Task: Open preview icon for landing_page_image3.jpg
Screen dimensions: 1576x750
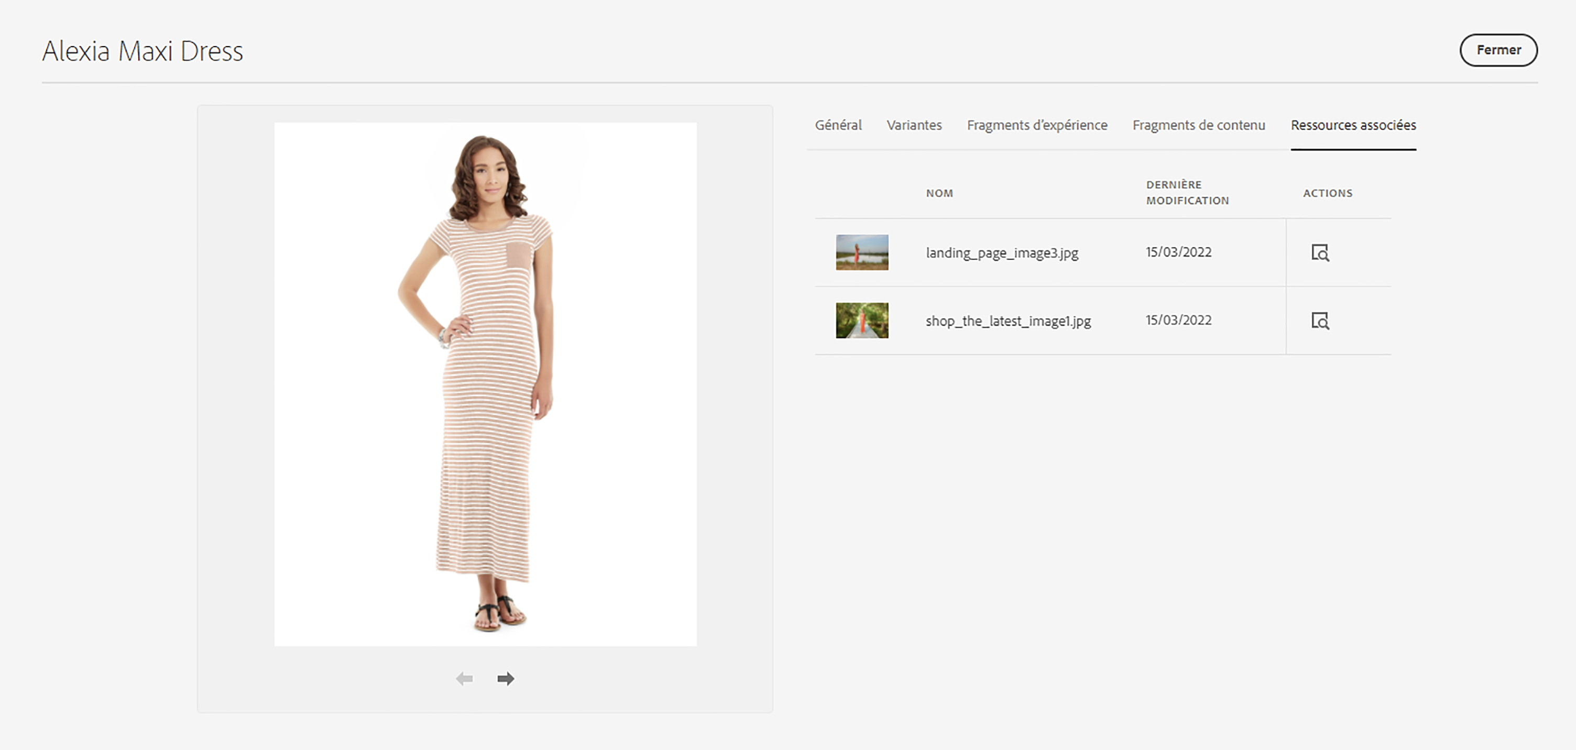Action: point(1320,252)
